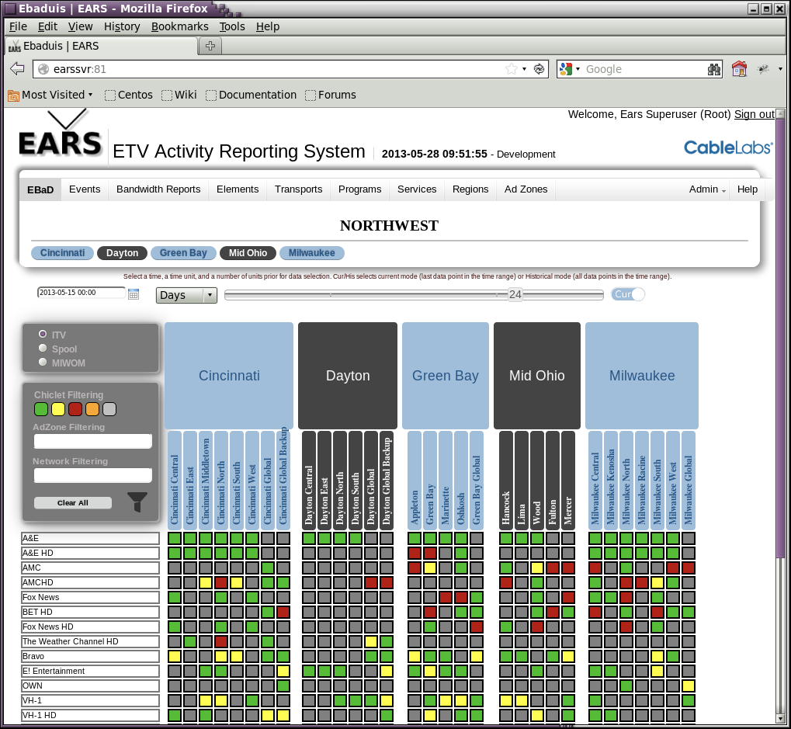Switch to Transports tab
Image resolution: width=791 pixels, height=729 pixels.
coord(298,189)
